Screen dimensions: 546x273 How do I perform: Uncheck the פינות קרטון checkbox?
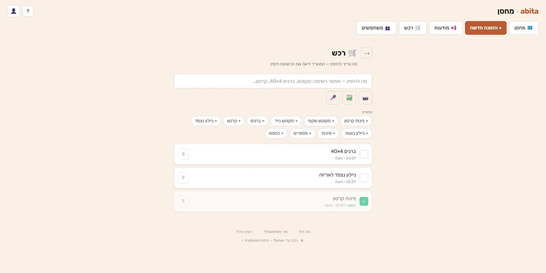(x=364, y=201)
